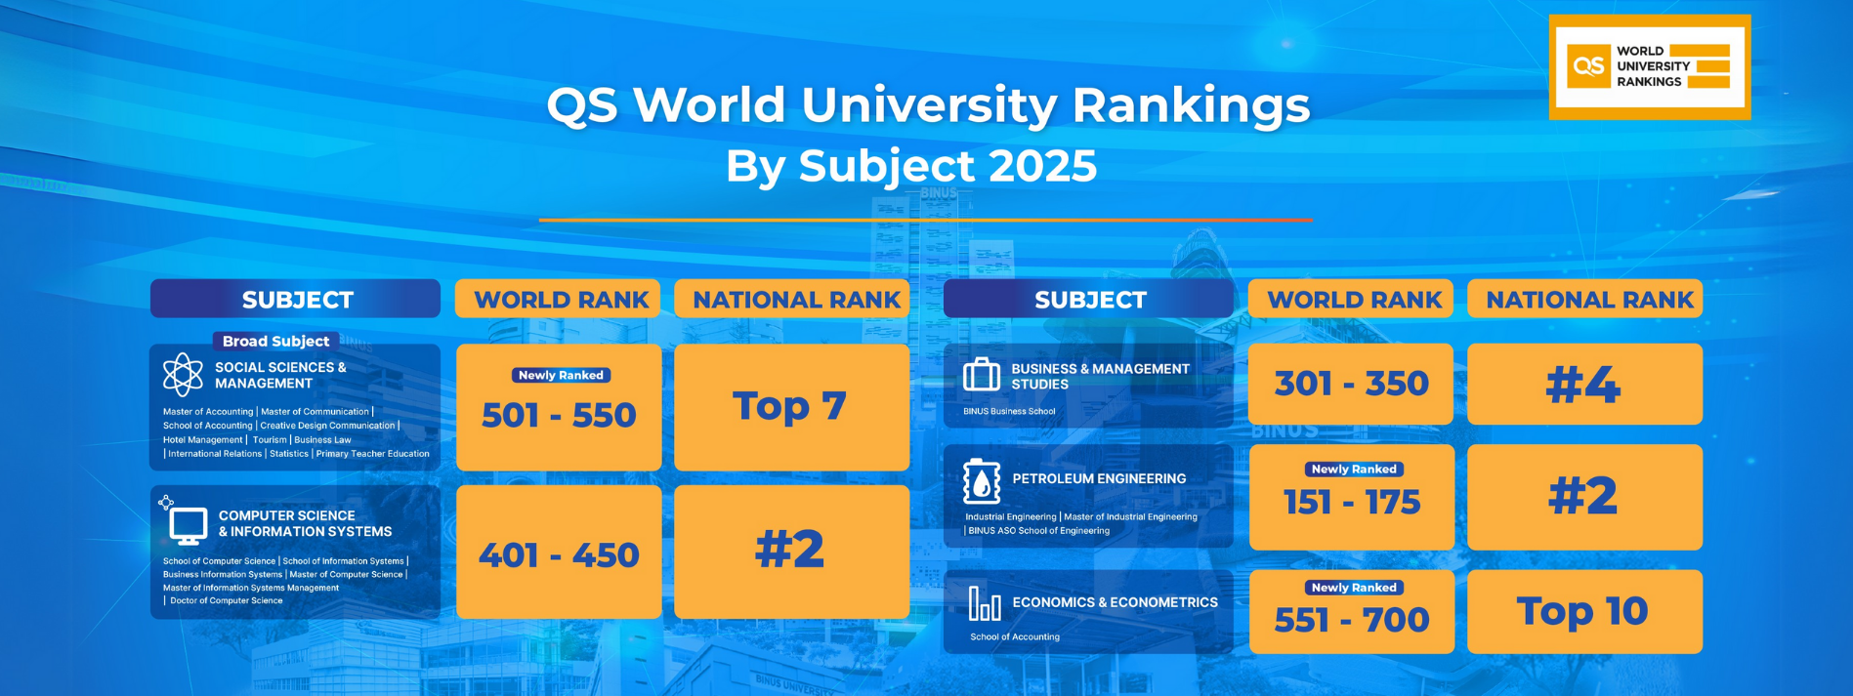Click the WORLD RANK header above 301 - 350
The width and height of the screenshot is (1853, 696).
1352,299
